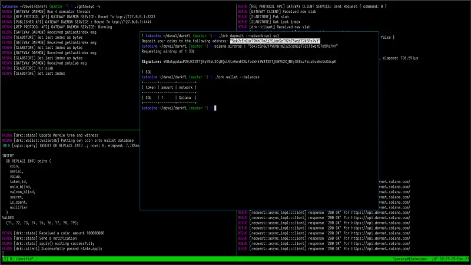Screen dimensions: 471x265
Task: Click the 'serial,' SQL column line
Action: coord(16,171)
